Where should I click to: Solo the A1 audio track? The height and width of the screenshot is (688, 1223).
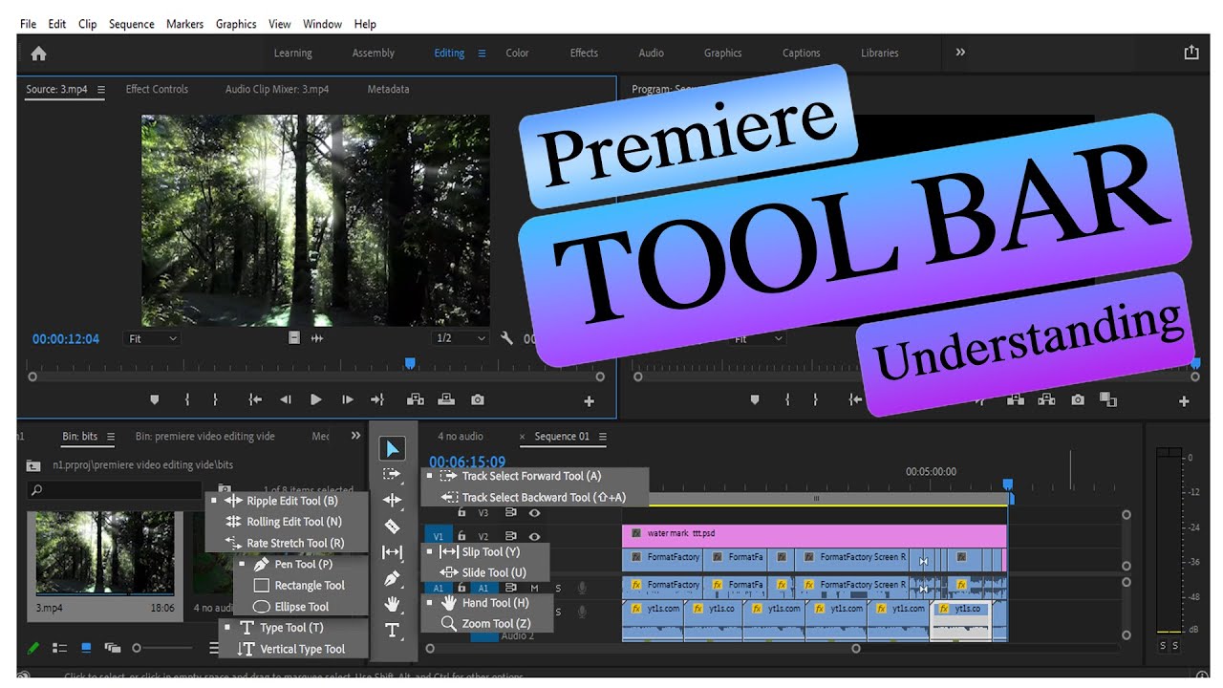pyautogui.click(x=558, y=588)
